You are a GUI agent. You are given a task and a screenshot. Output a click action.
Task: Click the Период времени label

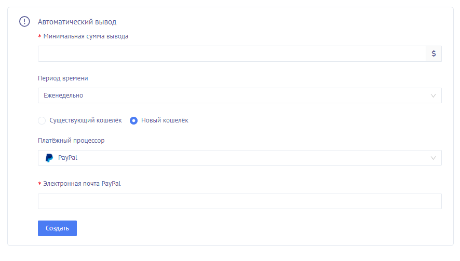click(x=63, y=78)
